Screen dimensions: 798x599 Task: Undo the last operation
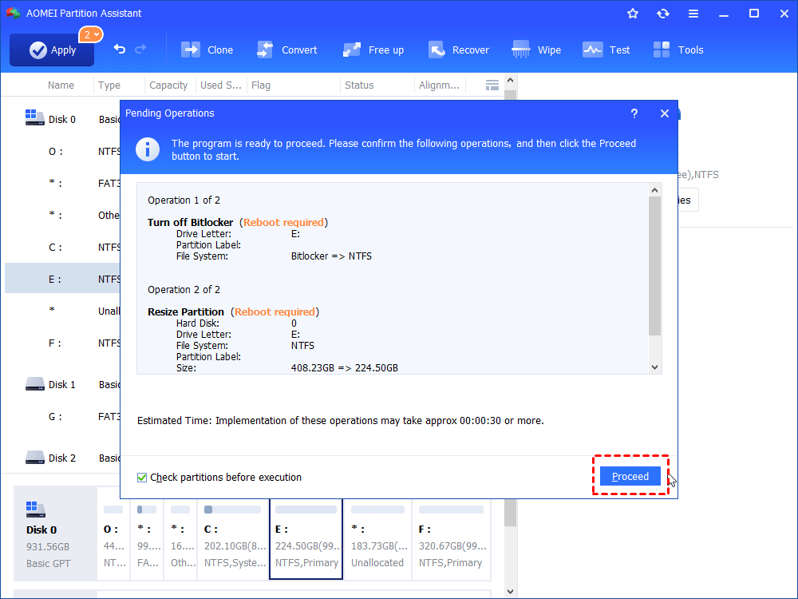click(119, 49)
